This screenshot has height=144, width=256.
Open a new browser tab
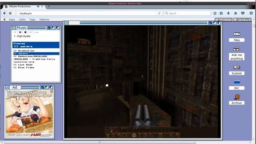pos(49,6)
